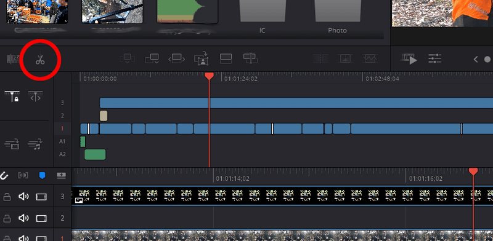Select the thumbnail clip on lower track 3

click(282, 196)
